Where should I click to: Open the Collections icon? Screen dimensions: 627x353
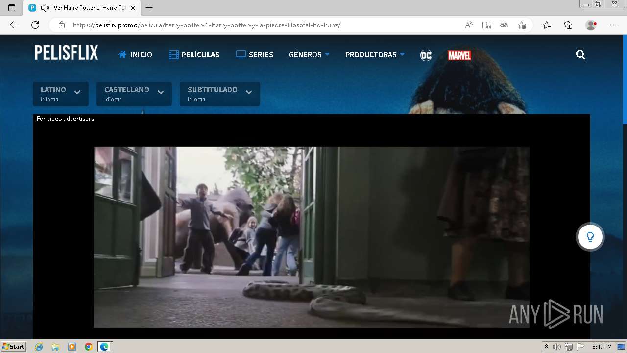click(x=568, y=25)
